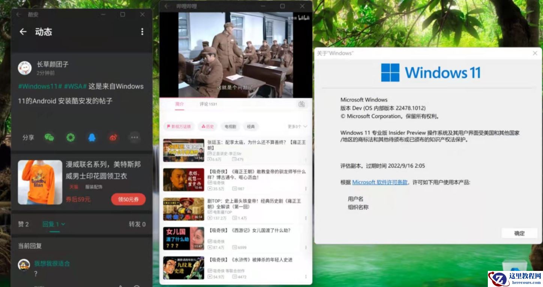Switch to the 简介 tab
543x287 pixels.
[180, 104]
